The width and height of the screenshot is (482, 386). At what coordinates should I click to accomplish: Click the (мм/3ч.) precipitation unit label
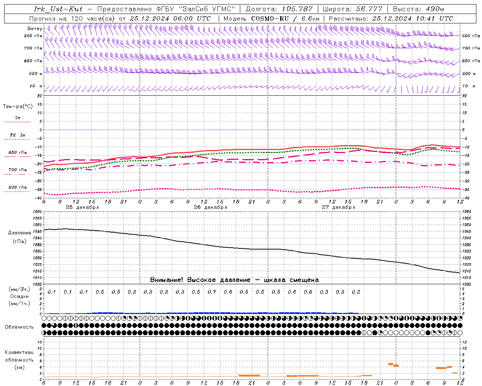pos(20,289)
